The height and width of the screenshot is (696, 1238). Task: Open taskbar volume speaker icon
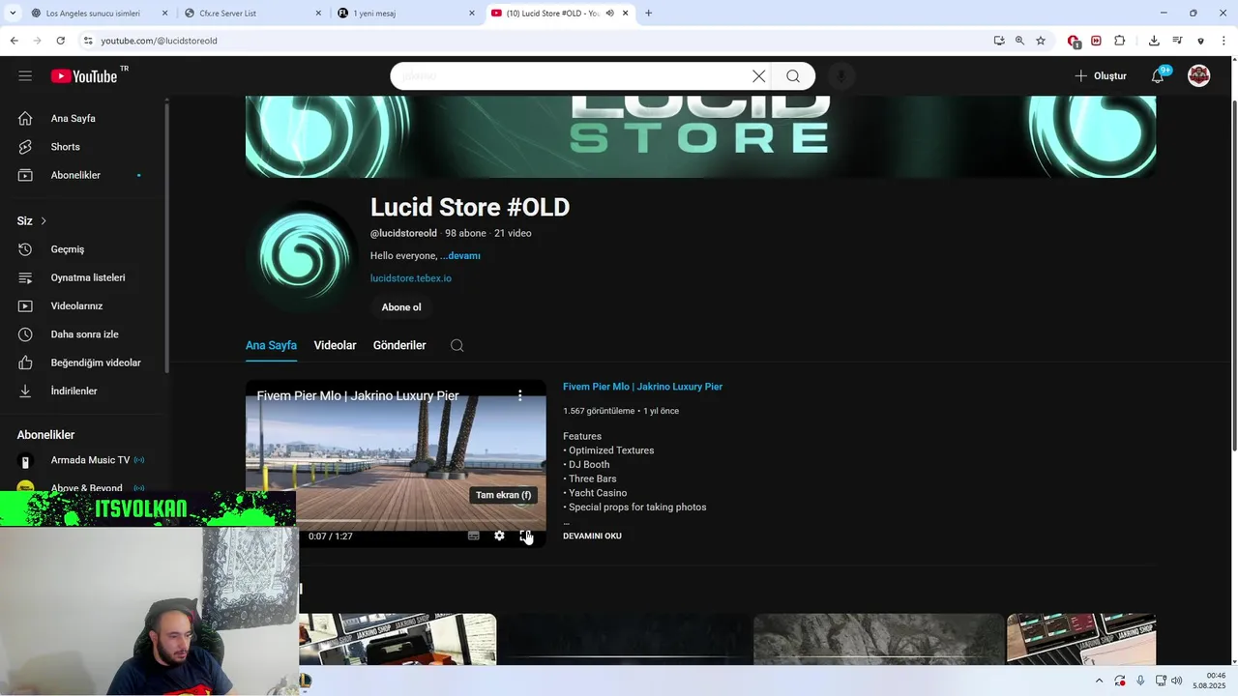pos(1176,681)
